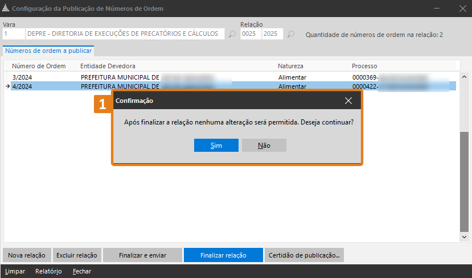This screenshot has height=278, width=472.
Task: Switch to the Números de ordem a publicar tab
Action: pyautogui.click(x=48, y=51)
